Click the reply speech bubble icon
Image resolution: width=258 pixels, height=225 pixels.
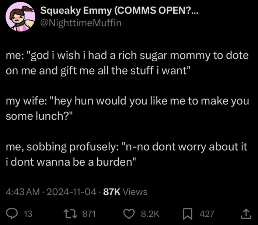13,214
